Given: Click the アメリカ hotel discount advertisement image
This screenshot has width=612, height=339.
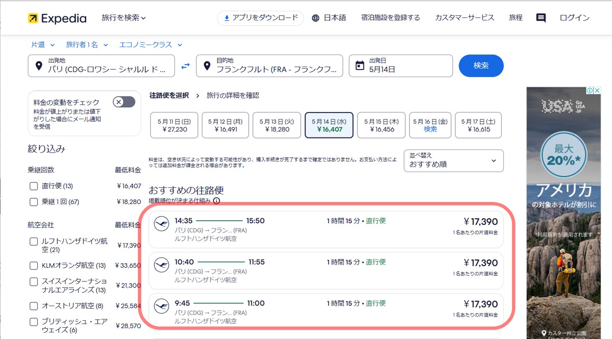Looking at the screenshot, I should tap(564, 212).
